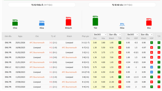Click the green T T/X badge, 27/08/2022 row

(159, 82)
